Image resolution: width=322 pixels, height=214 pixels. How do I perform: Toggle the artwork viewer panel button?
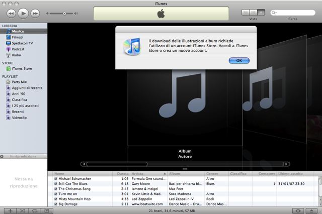click(x=47, y=210)
